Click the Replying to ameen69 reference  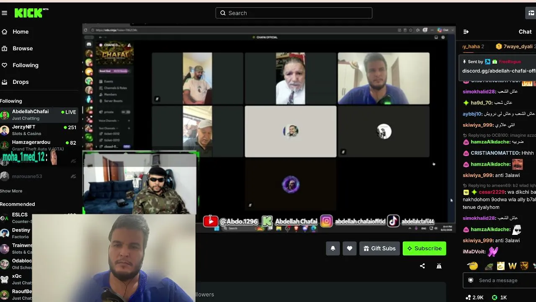coord(500,185)
